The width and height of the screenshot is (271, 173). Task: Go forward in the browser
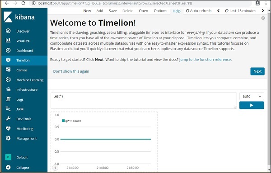[15, 3]
